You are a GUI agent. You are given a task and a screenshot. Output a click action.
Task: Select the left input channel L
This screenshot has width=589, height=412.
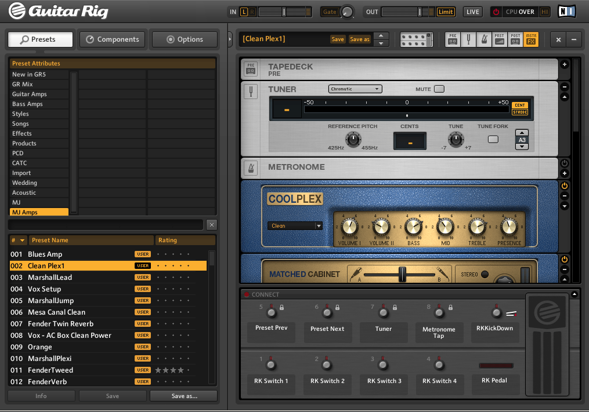[x=244, y=12]
